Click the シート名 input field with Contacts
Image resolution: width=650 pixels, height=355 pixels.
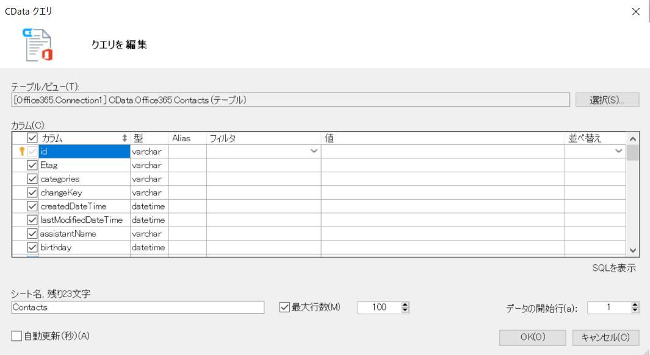(137, 308)
